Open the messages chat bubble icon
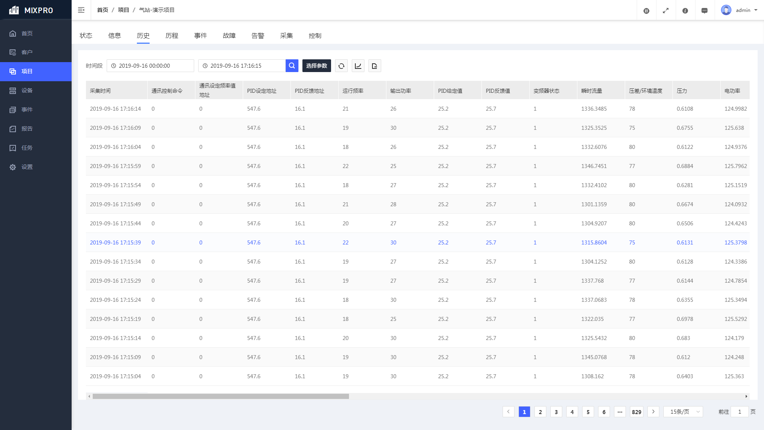 (704, 10)
